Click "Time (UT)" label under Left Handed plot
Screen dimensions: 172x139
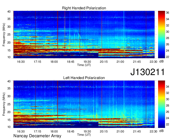tap(84, 135)
